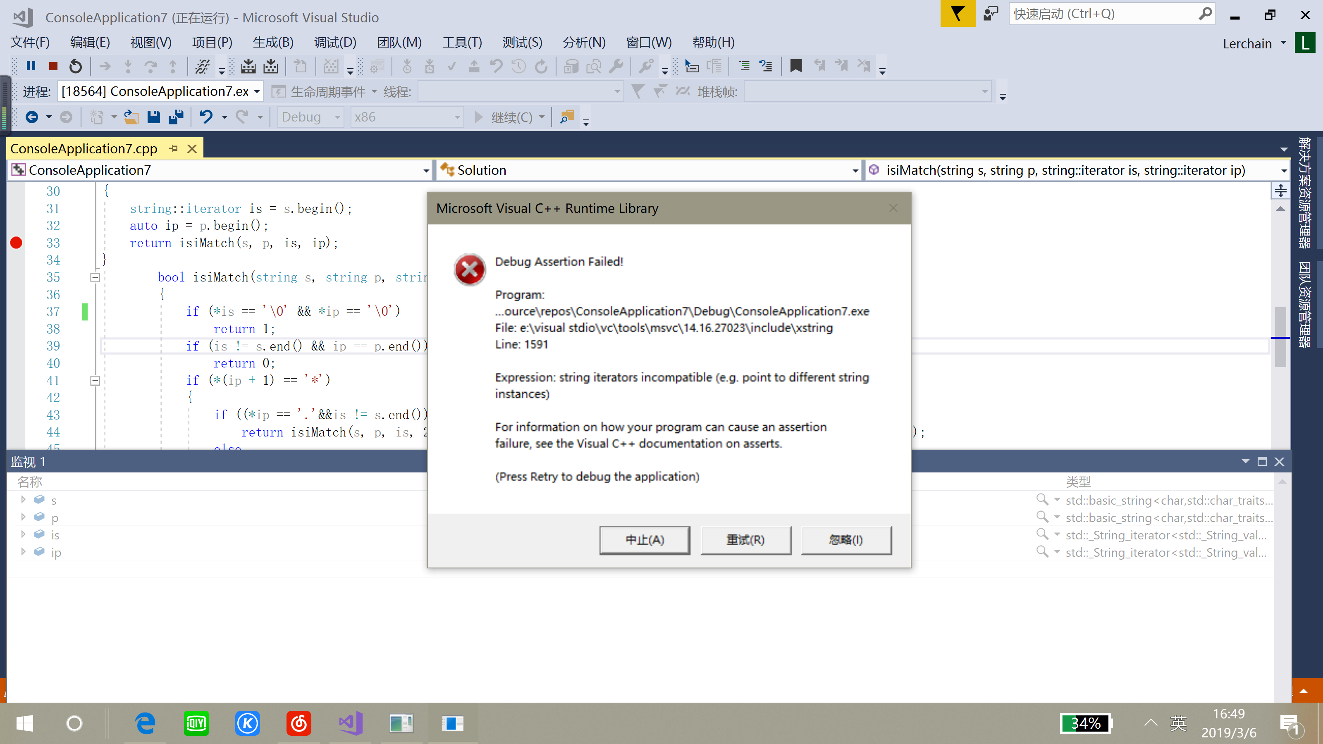Click the editor vertical scrollbar thumb
The height and width of the screenshot is (744, 1323).
click(1280, 337)
